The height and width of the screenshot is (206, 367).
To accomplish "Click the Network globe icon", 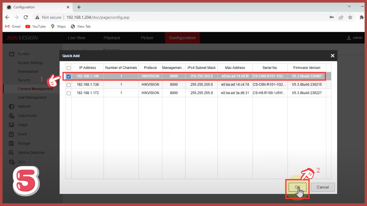I will coord(12,107).
